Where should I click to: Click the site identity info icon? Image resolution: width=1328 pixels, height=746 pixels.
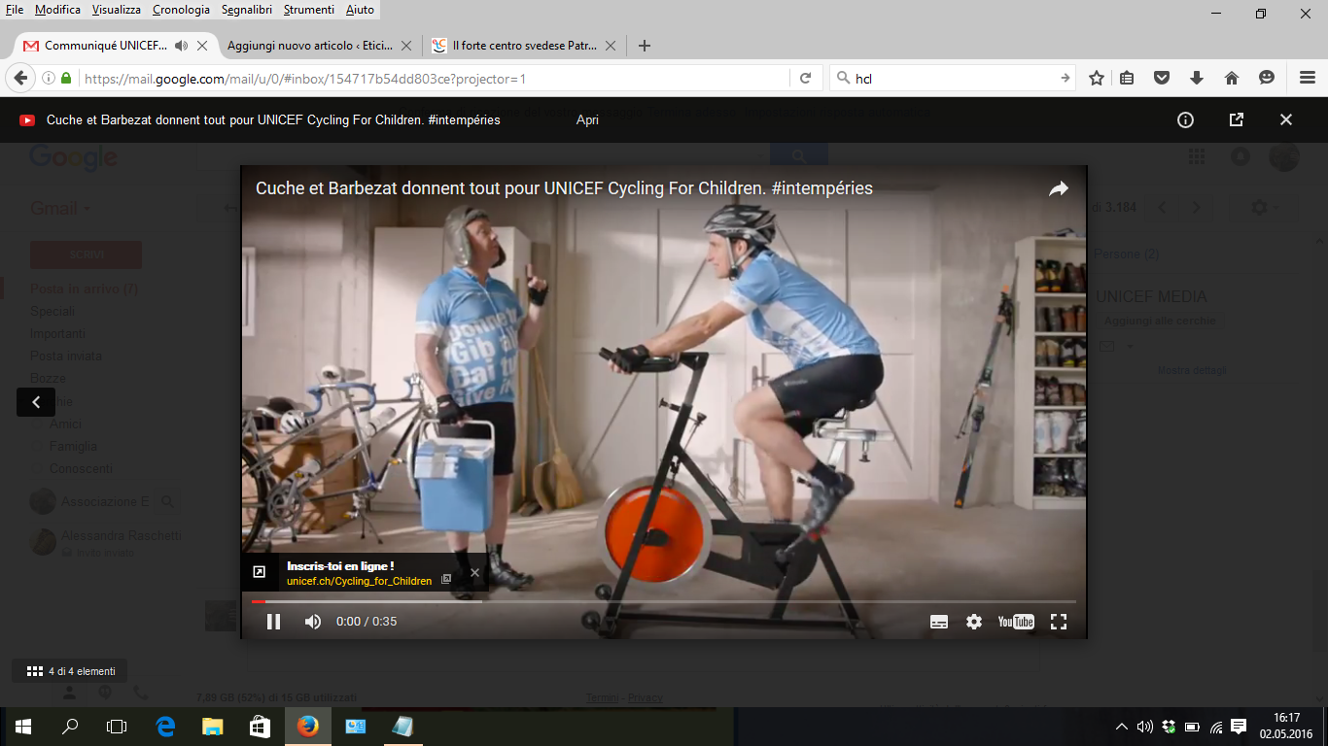pos(49,78)
